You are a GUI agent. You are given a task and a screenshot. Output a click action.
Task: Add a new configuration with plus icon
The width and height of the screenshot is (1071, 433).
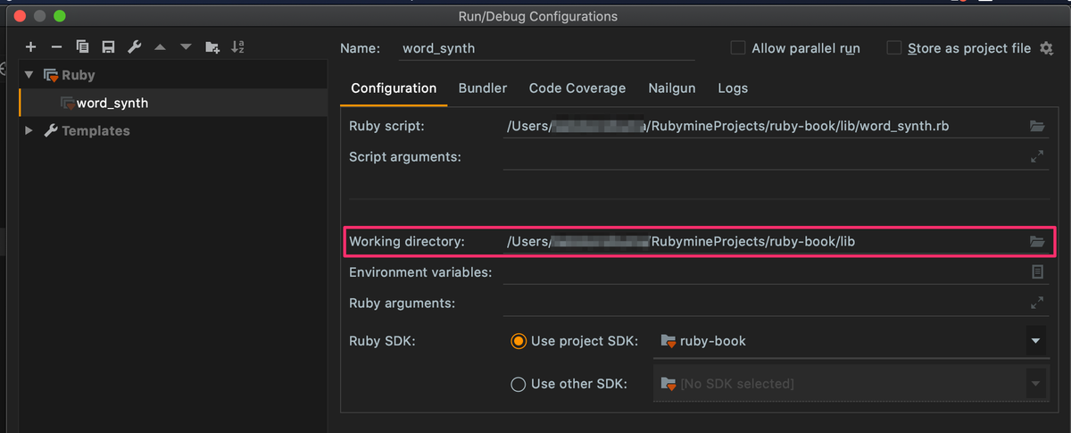tap(31, 47)
